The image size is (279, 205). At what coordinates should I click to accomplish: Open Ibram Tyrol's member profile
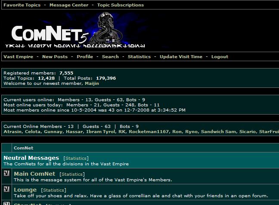(x=101, y=132)
